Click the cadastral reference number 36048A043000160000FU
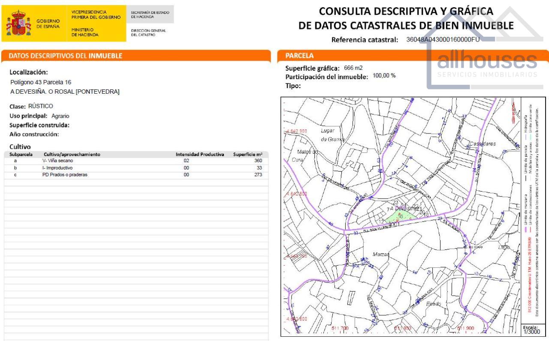Image resolution: width=549 pixels, height=341 pixels. point(443,40)
